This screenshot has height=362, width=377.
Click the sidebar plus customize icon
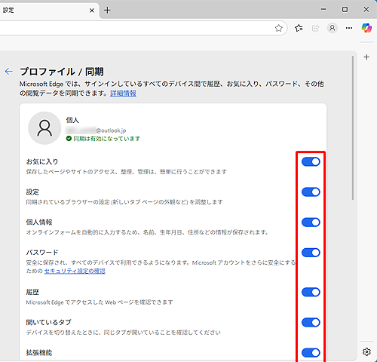(x=366, y=57)
